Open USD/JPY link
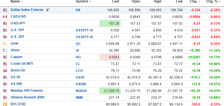The image size is (224, 106). pyautogui.click(x=18, y=23)
